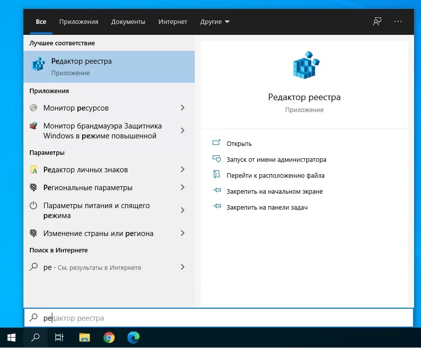Expand the Параметры питания и спящего режима arrow
Viewport: 421px width, 348px height.
182,210
